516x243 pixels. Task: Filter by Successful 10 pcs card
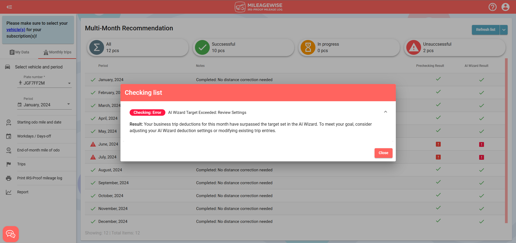[x=243, y=48]
